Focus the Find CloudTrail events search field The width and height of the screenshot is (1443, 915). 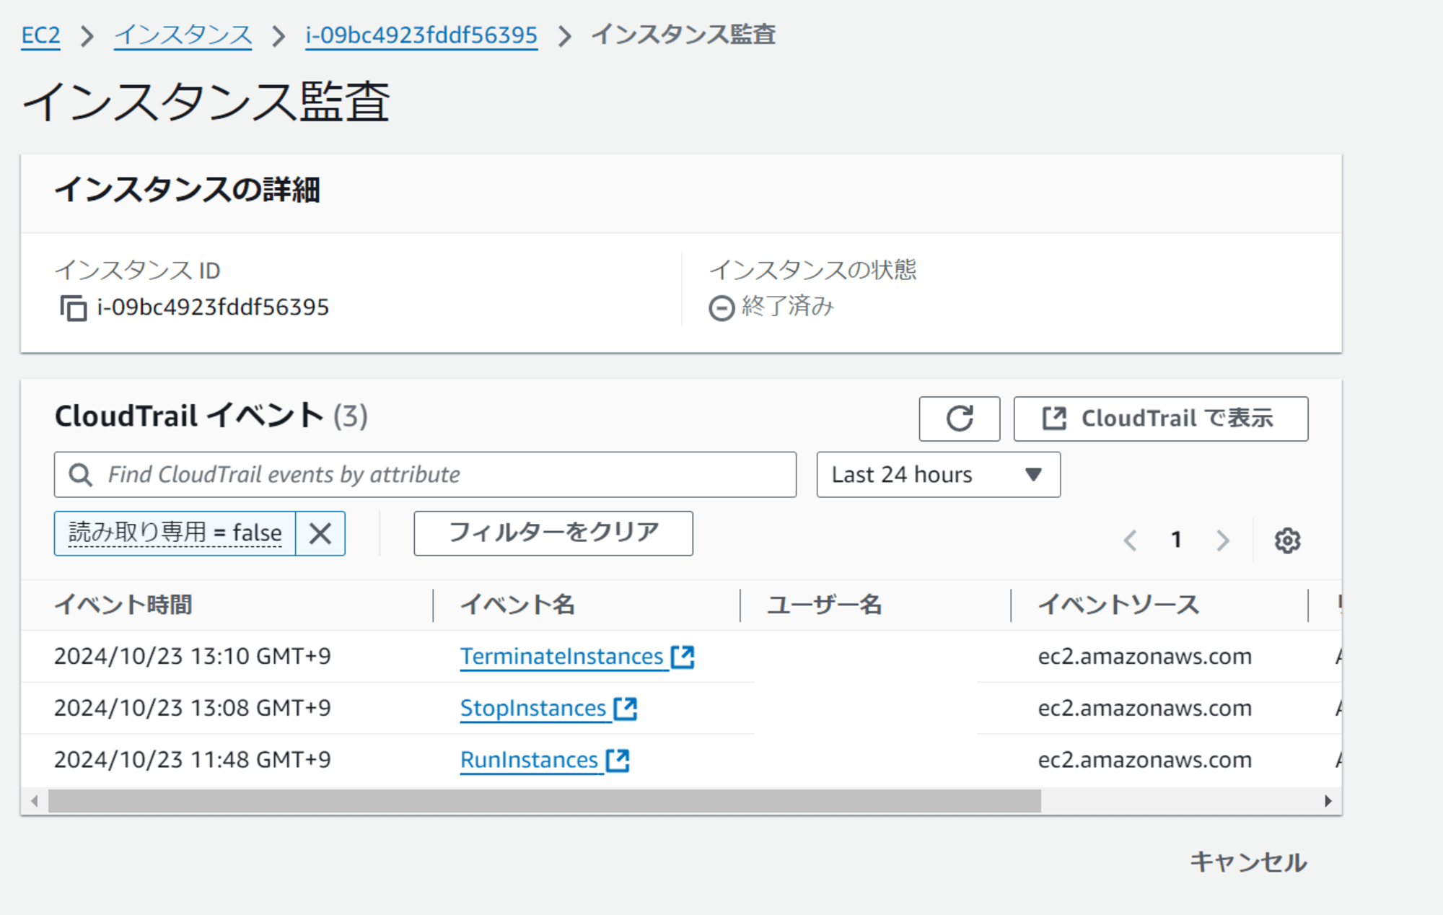[x=425, y=475]
